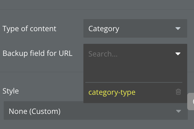
Task: Click the arrow on the Style dropdown
Action: pos(178,111)
